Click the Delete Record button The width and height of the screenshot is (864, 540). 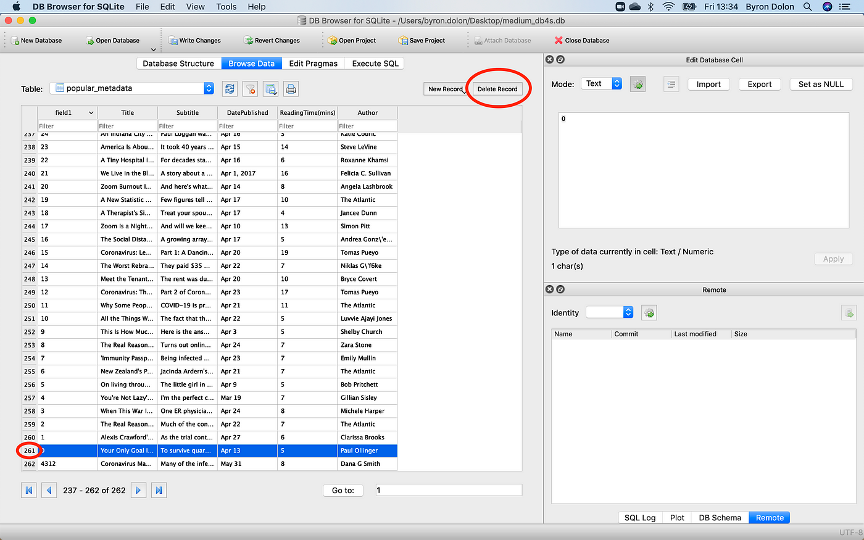[497, 89]
